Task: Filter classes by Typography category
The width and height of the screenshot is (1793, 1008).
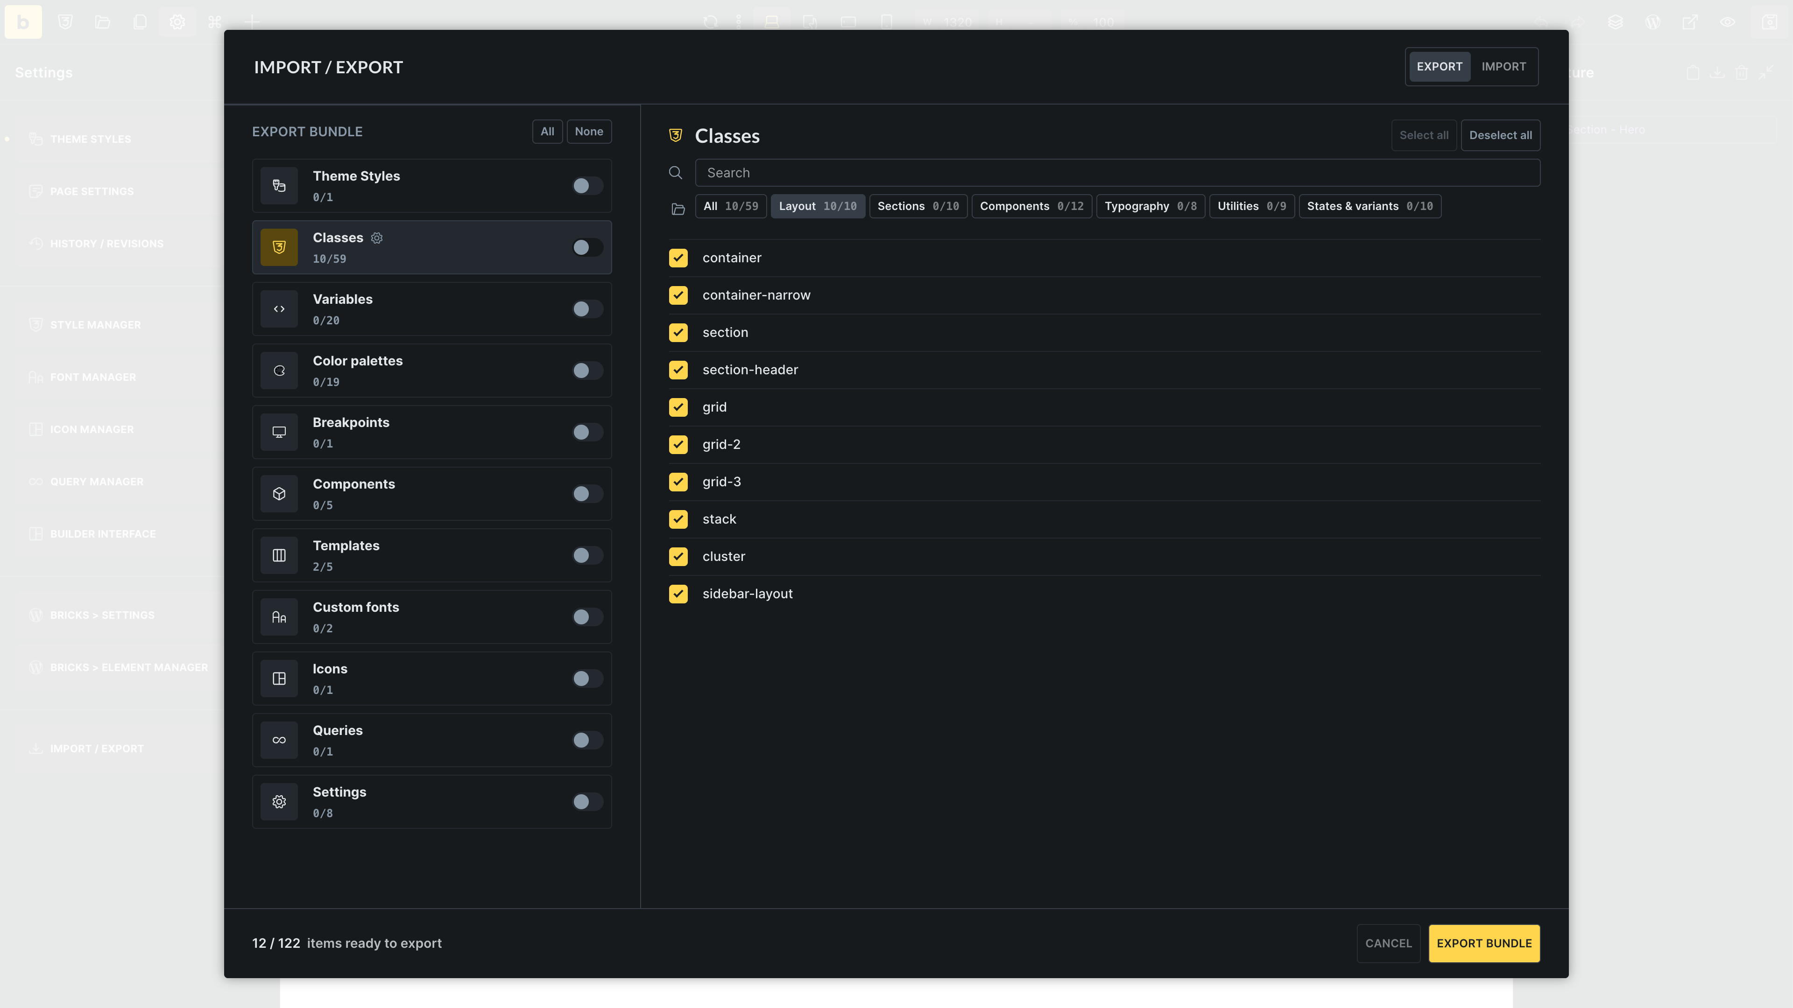Action: pos(1151,206)
